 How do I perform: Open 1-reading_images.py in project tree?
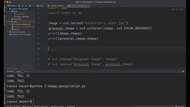click(x=21, y=24)
